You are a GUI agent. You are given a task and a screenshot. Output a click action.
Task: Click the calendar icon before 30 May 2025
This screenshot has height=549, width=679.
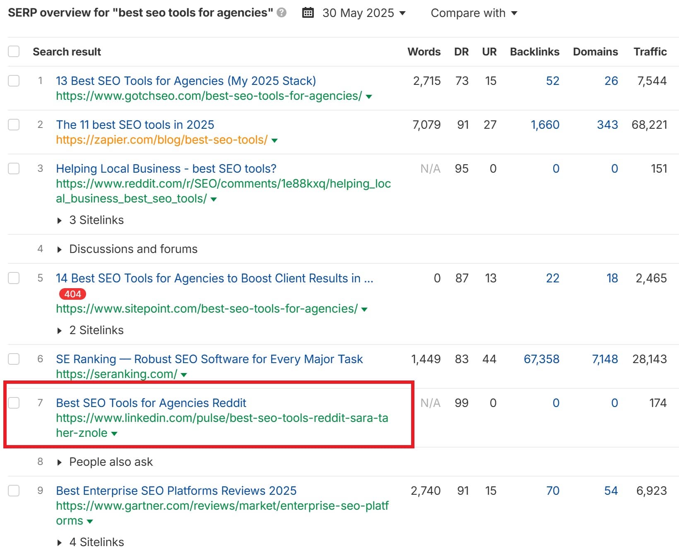tap(308, 13)
